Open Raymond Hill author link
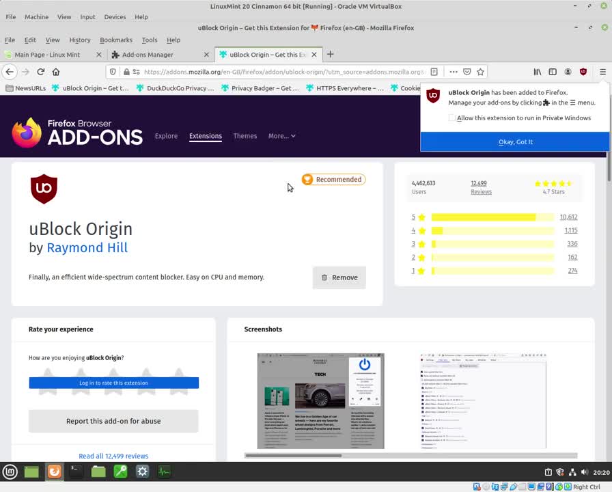The width and height of the screenshot is (612, 492). click(x=87, y=247)
